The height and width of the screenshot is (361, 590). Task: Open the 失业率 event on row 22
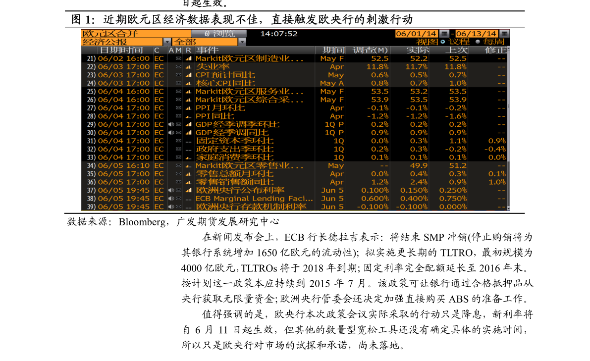coord(213,67)
